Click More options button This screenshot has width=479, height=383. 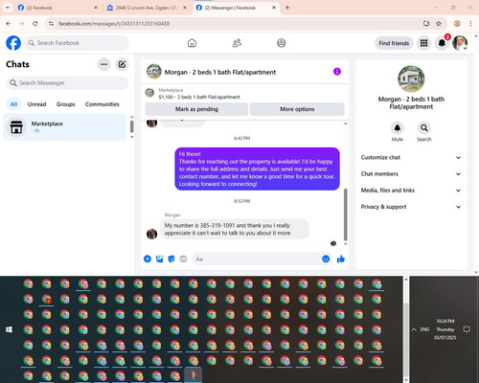[297, 109]
